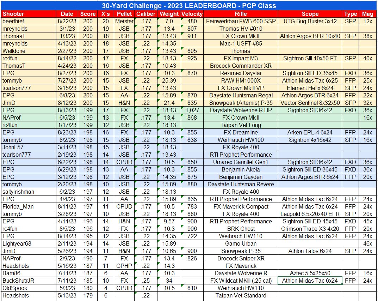Click the Arken EPL-4 6x24 cell
The height and width of the screenshot is (301, 378).
coord(310,132)
